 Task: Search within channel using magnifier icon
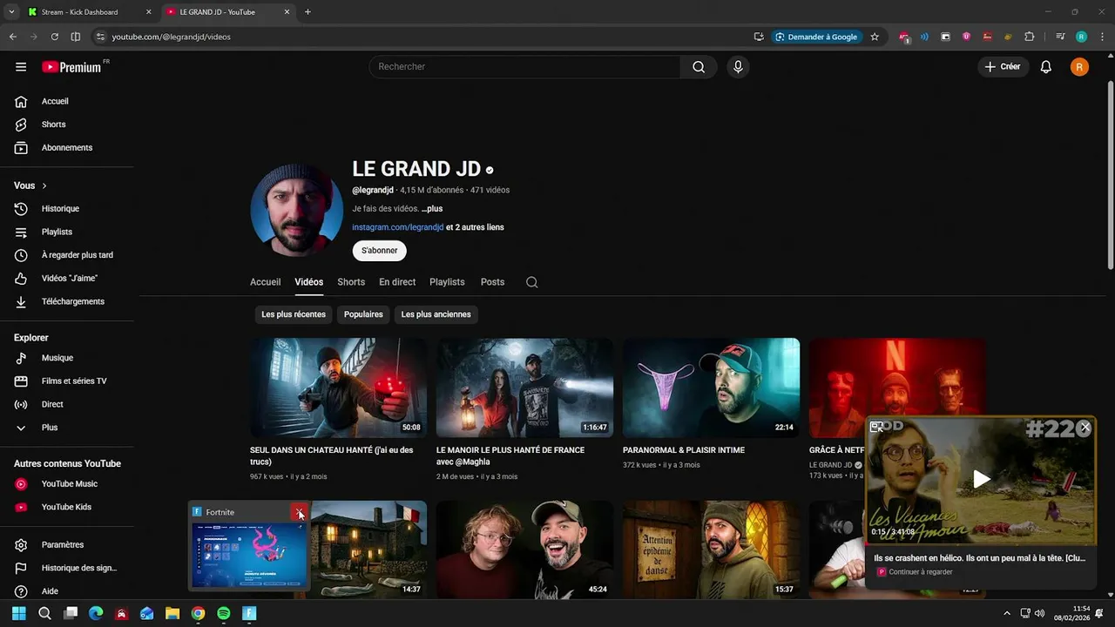point(532,282)
